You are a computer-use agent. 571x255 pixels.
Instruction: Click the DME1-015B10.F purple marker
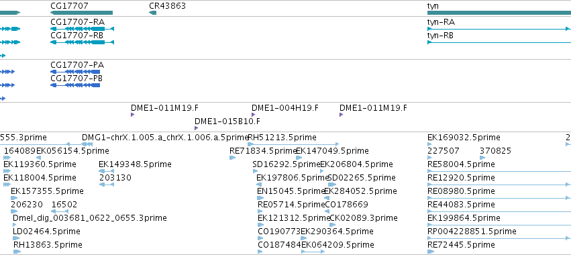[197, 128]
